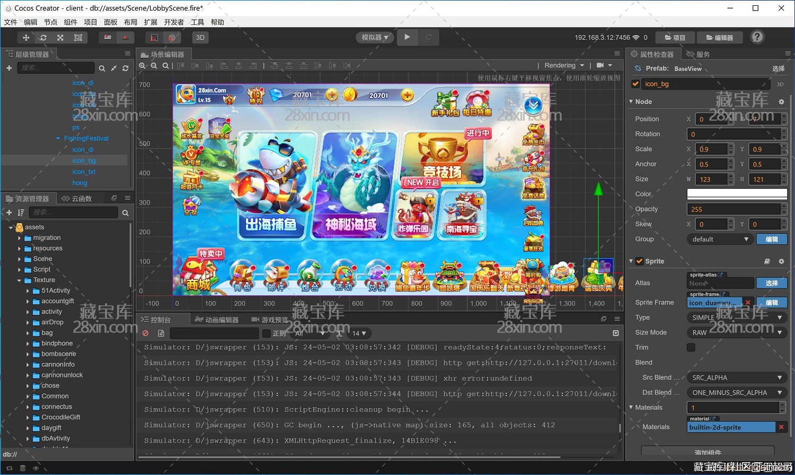
Task: Open the Size Mode RAW dropdown
Action: coord(737,332)
